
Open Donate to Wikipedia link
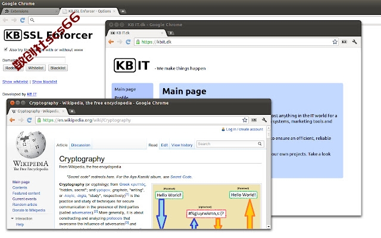pos(29,210)
